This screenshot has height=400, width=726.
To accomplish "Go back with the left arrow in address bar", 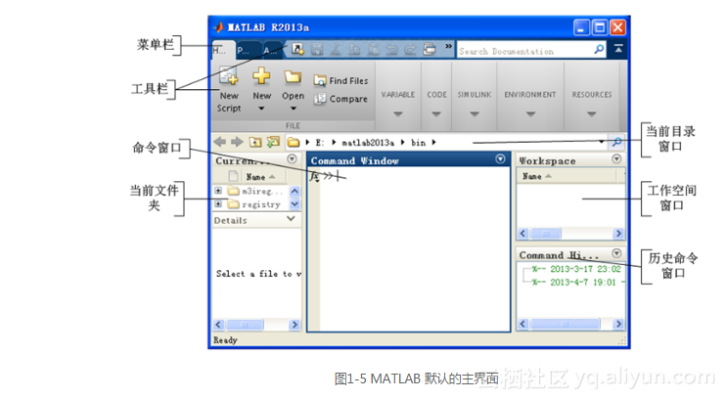I will point(220,142).
